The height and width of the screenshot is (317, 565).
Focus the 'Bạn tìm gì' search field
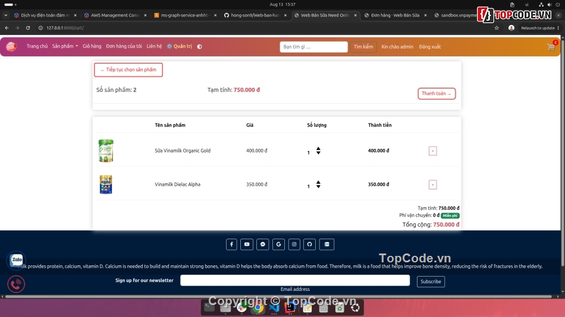[313, 47]
